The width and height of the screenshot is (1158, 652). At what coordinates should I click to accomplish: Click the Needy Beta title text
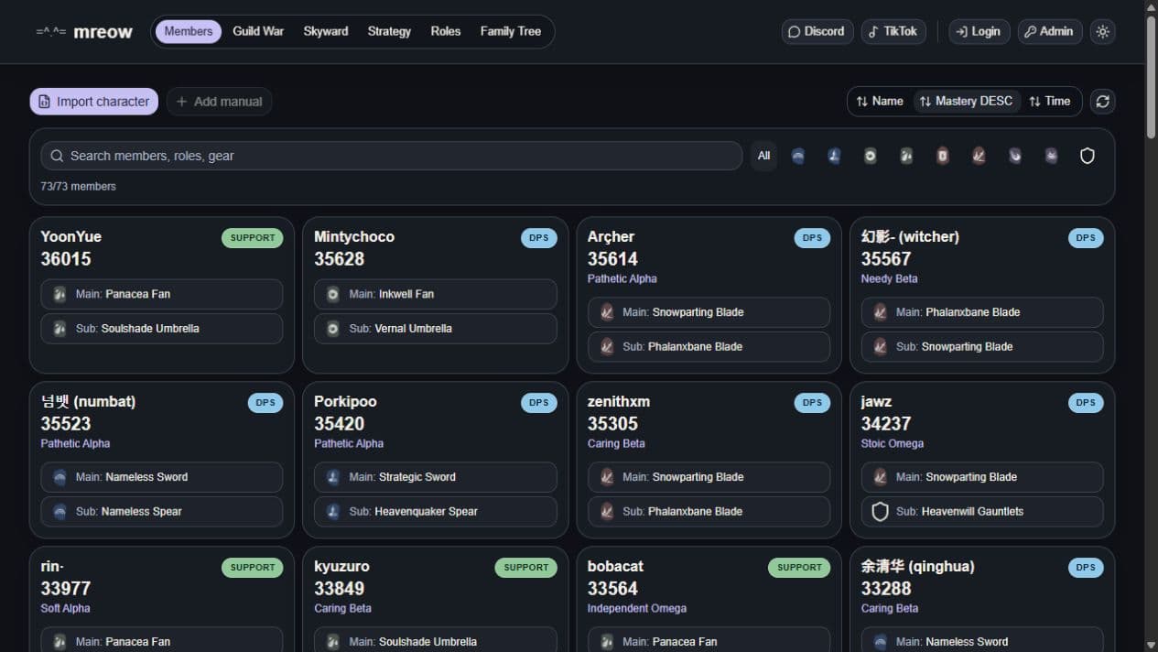tap(889, 279)
